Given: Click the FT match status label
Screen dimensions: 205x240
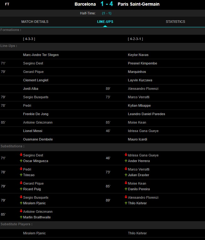Looking at the screenshot, I should pyautogui.click(x=7, y=4).
